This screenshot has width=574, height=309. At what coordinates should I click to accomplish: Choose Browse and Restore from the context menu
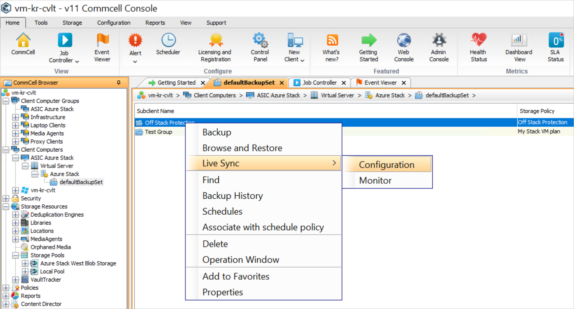tap(242, 148)
